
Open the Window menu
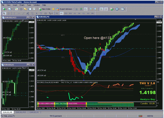click(x=37, y=5)
